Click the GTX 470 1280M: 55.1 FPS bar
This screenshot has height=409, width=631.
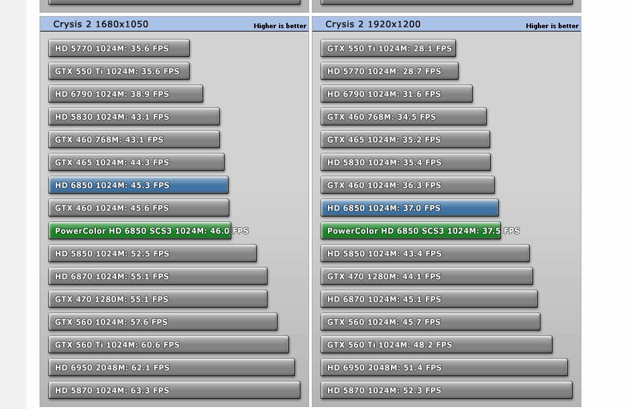pos(158,299)
